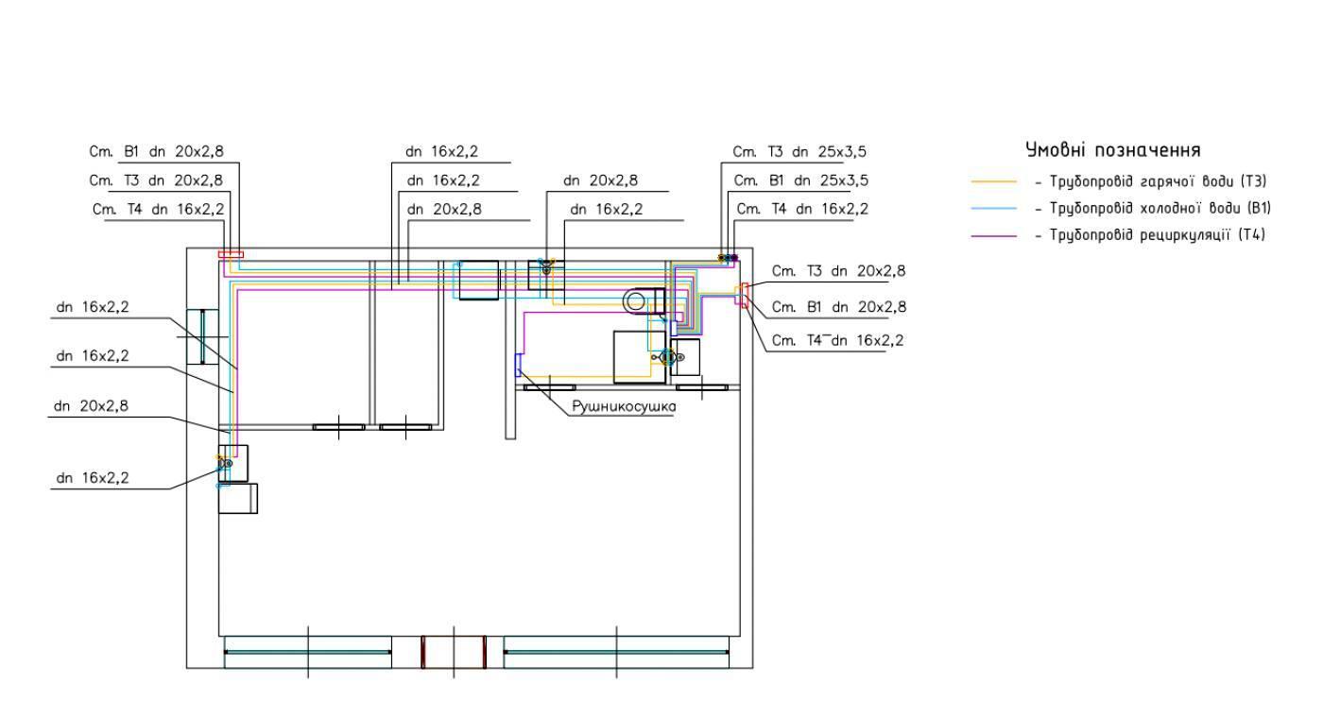
Task: Select the kitchen sink faucet at lower-left
Action: point(227,463)
